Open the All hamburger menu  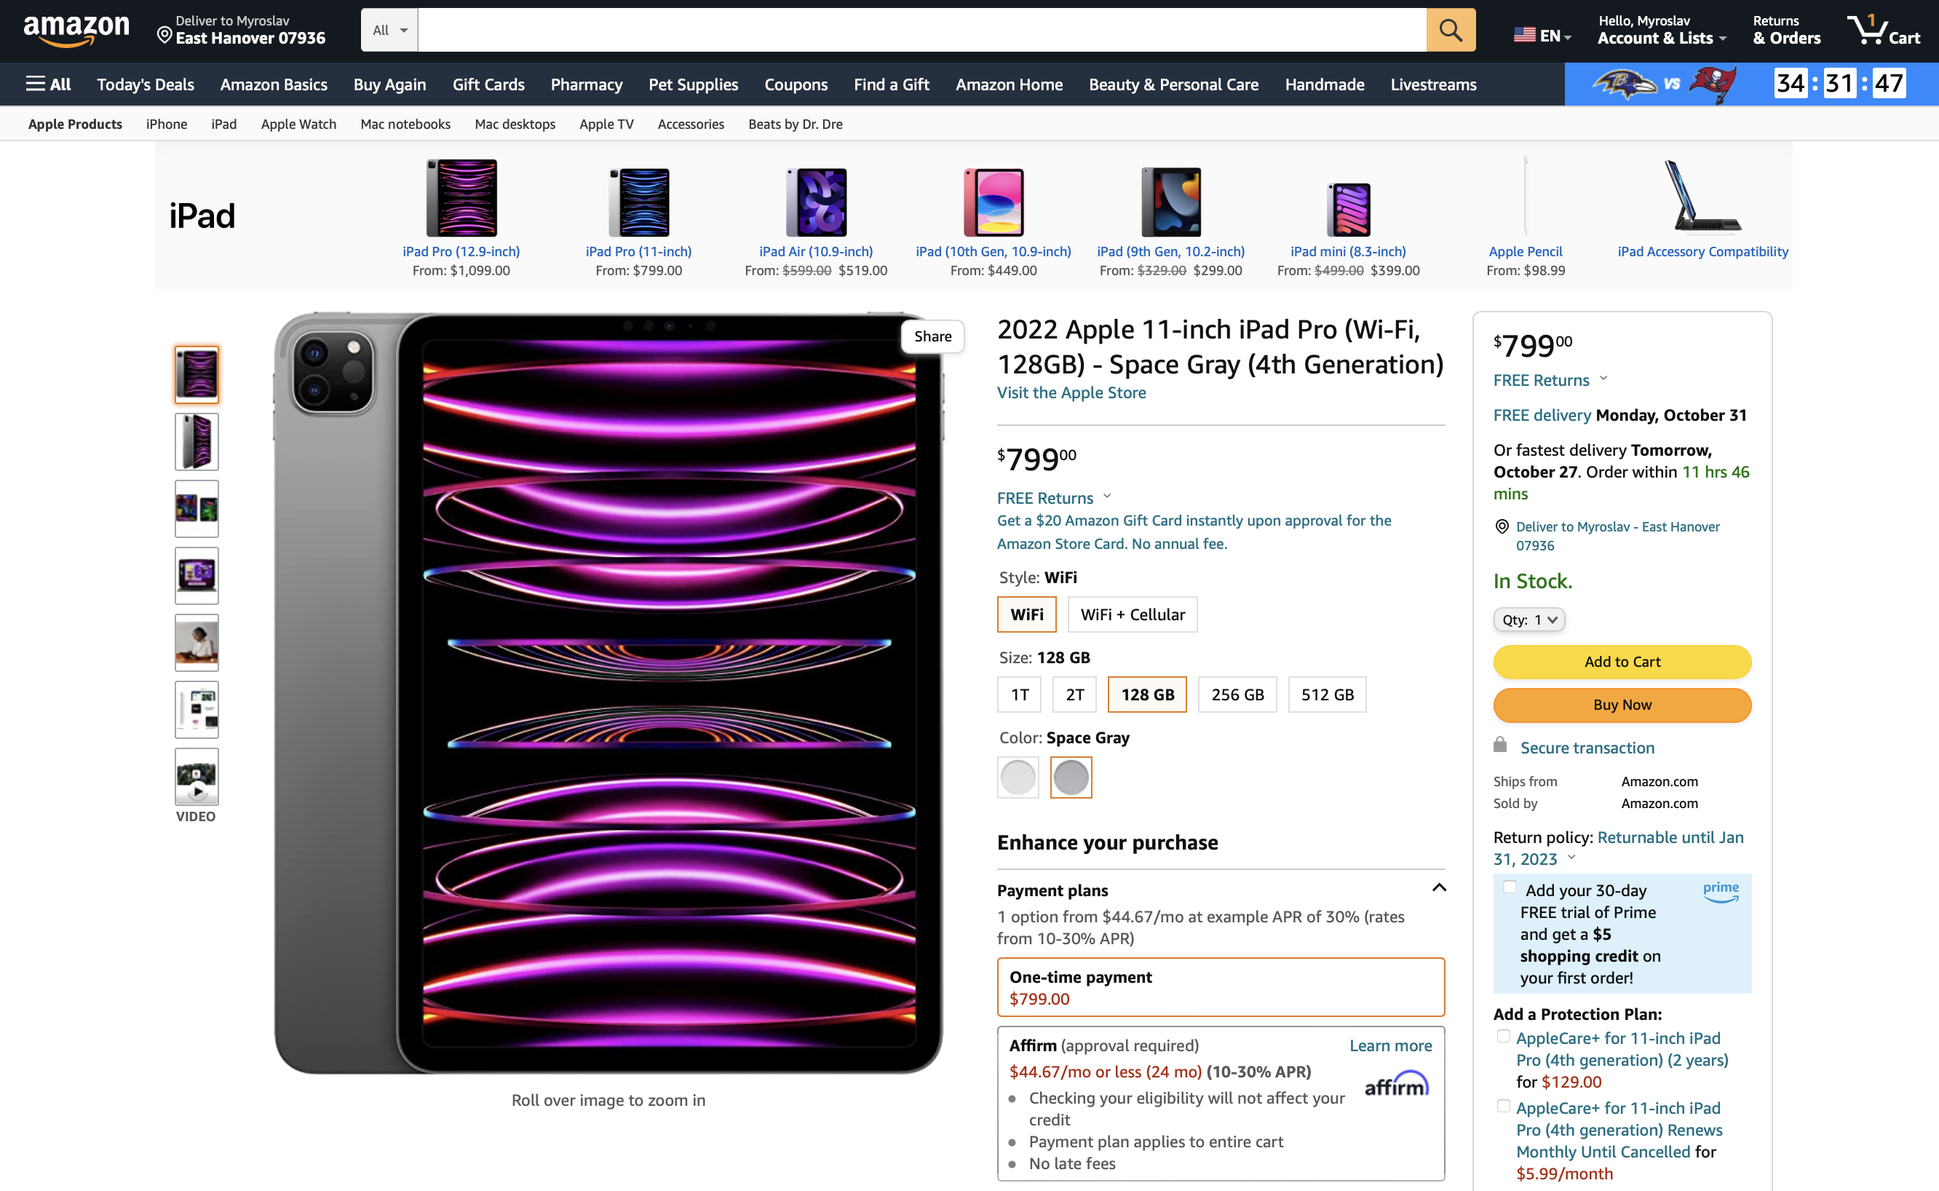click(48, 84)
